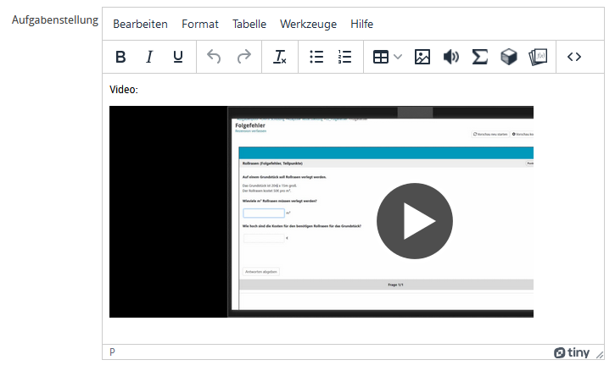Insert a bullet list

316,57
